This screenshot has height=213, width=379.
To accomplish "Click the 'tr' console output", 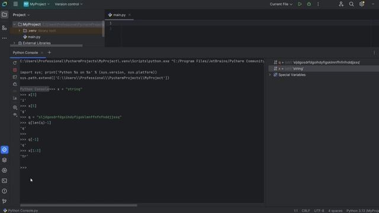I will [x=24, y=156].
